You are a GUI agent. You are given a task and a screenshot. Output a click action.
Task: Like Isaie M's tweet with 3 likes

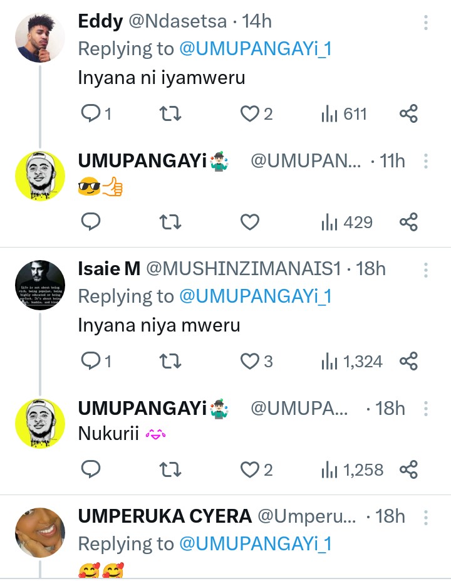251,361
